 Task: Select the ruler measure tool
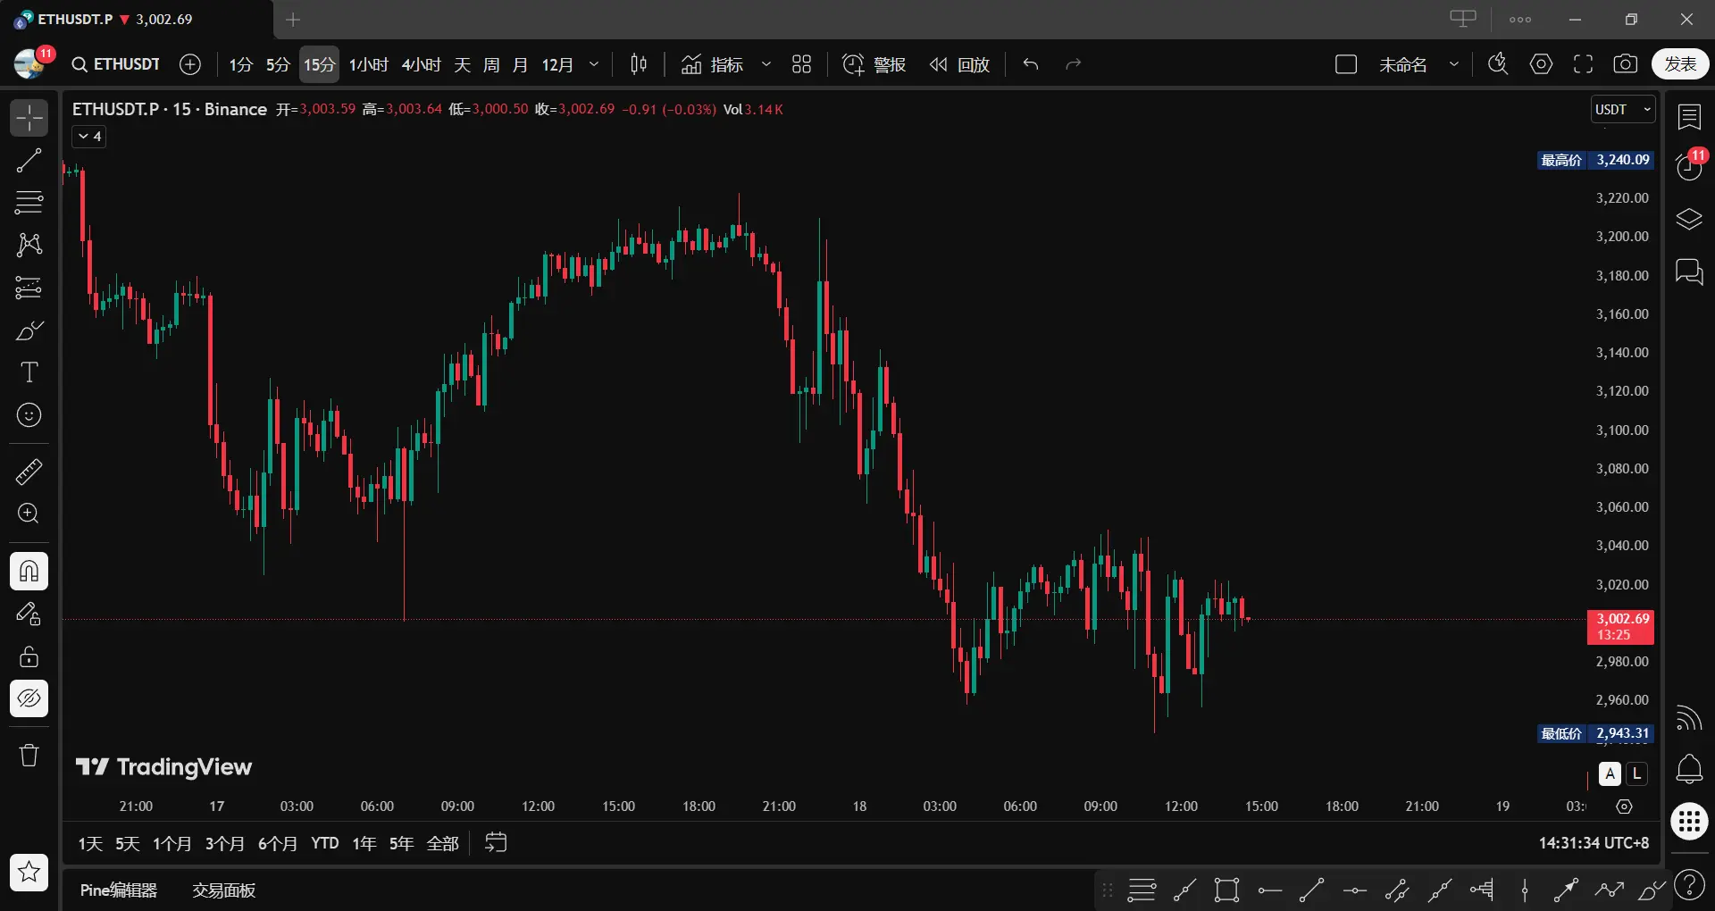click(29, 472)
